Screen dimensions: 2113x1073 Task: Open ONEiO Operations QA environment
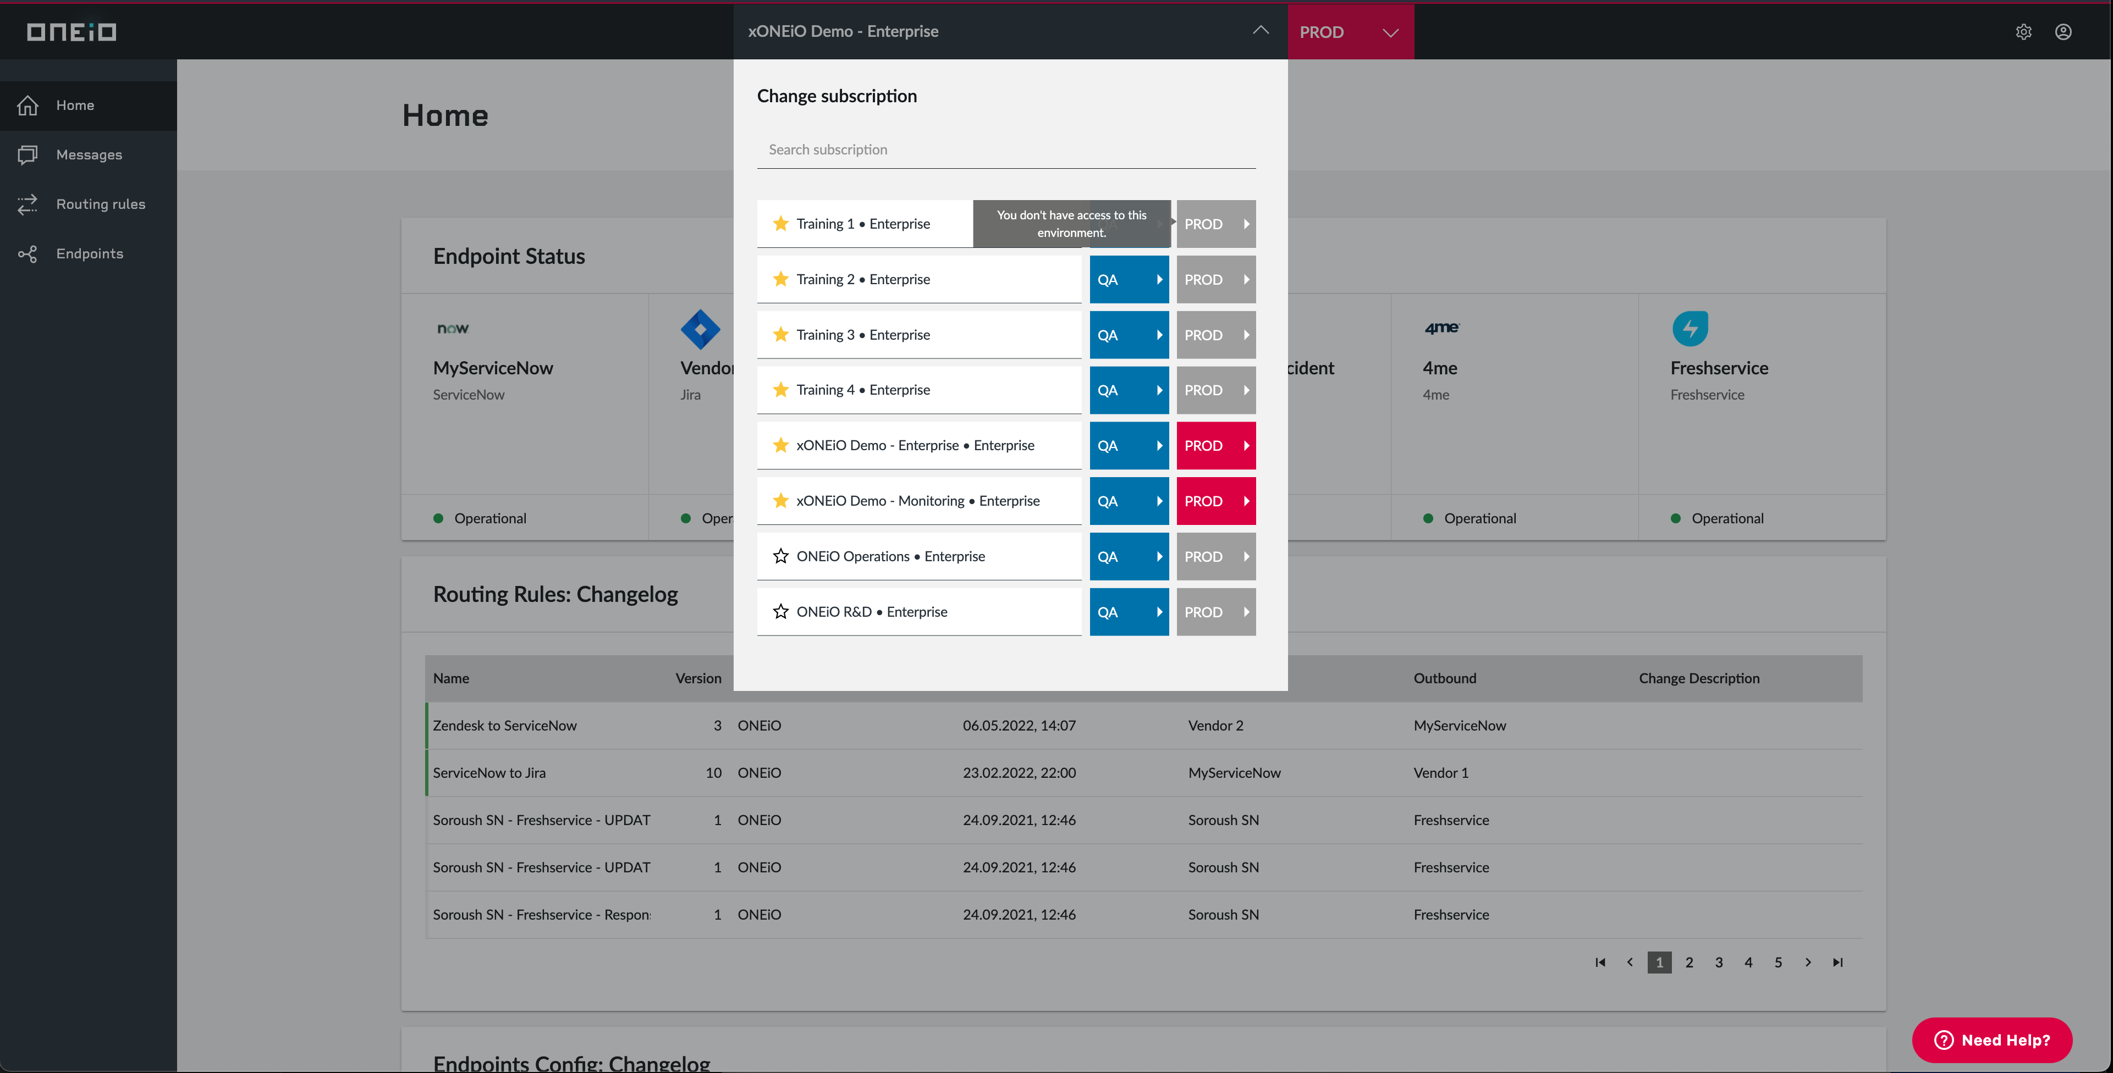(1129, 557)
